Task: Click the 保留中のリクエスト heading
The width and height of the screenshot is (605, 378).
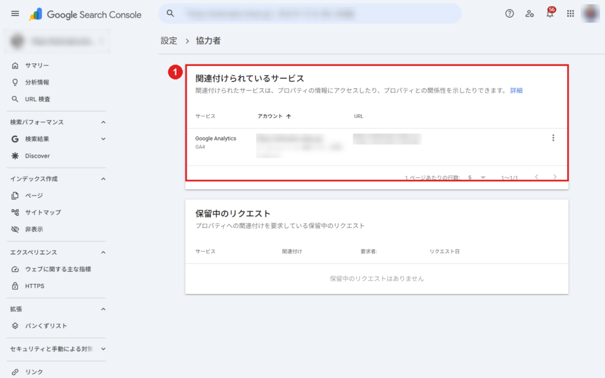Action: [233, 214]
